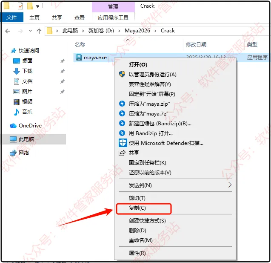
Task: Expand chevron before 此电脑 in breadcrumb
Action: point(57,31)
